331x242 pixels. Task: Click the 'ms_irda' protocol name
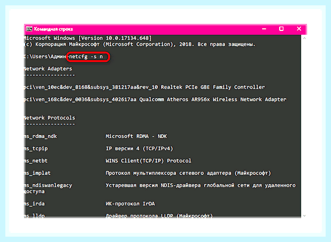click(35, 204)
